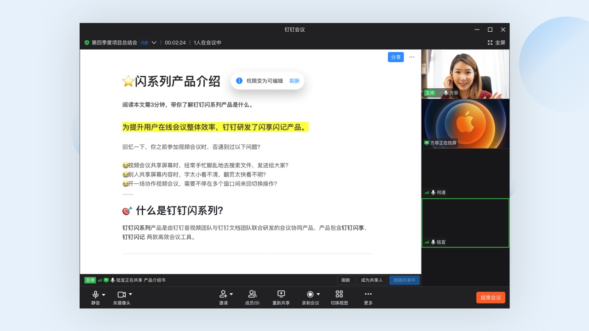Click the blue 分享 share button
This screenshot has height=331, width=589.
coord(396,57)
